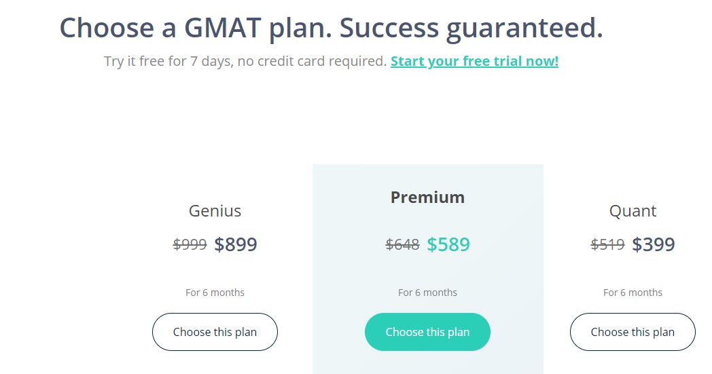Choose the Genius plan button

[x=215, y=332]
